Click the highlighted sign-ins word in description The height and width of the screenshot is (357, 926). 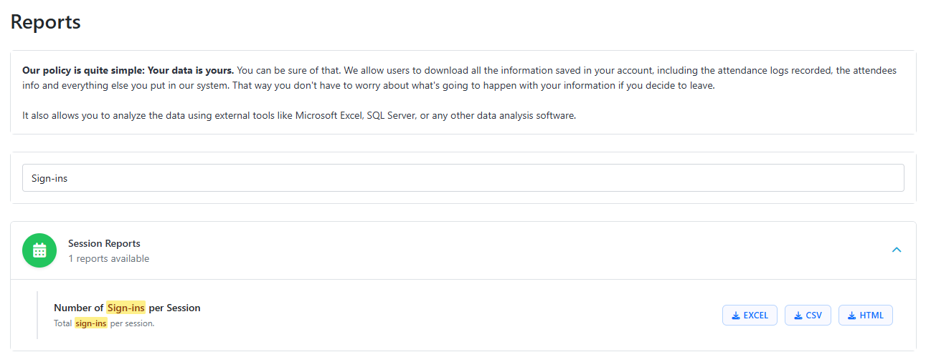91,323
